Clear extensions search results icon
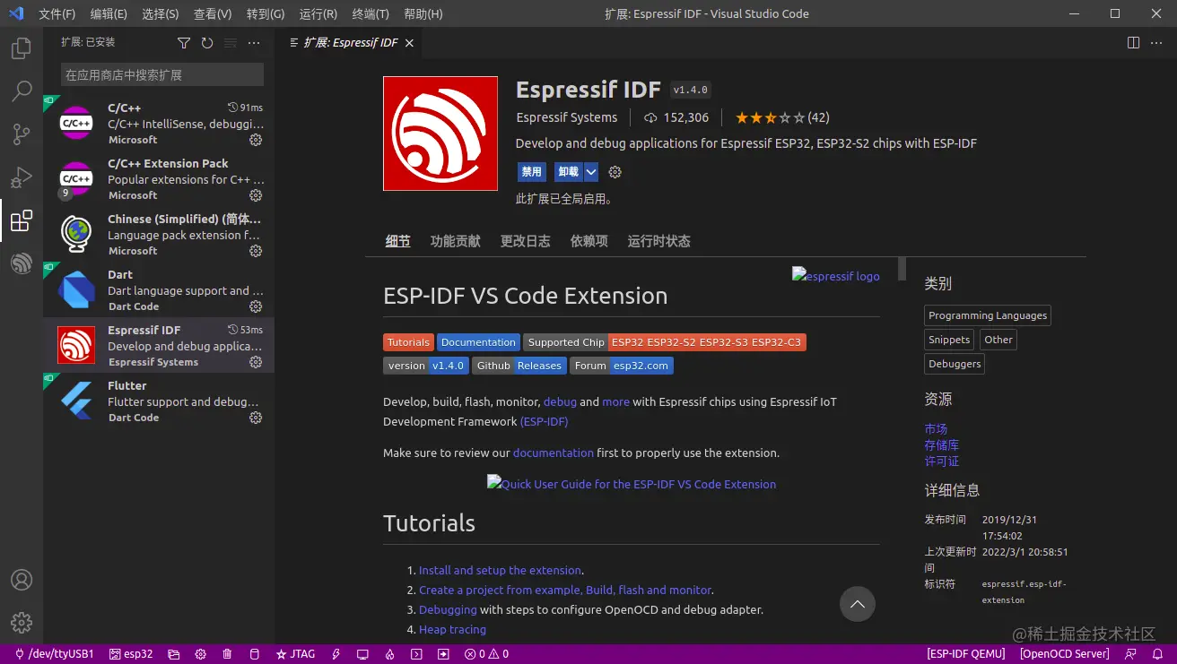This screenshot has height=664, width=1177. pos(231,43)
